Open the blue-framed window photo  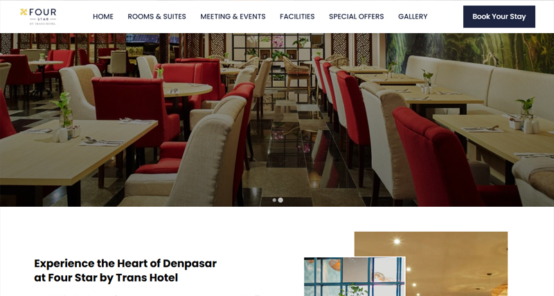pyautogui.click(x=355, y=277)
